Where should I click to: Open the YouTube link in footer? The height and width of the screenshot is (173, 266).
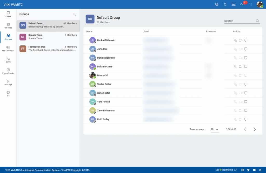[254, 170]
